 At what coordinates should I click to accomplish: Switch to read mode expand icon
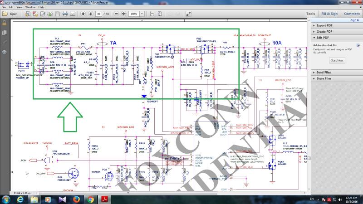coord(188,14)
